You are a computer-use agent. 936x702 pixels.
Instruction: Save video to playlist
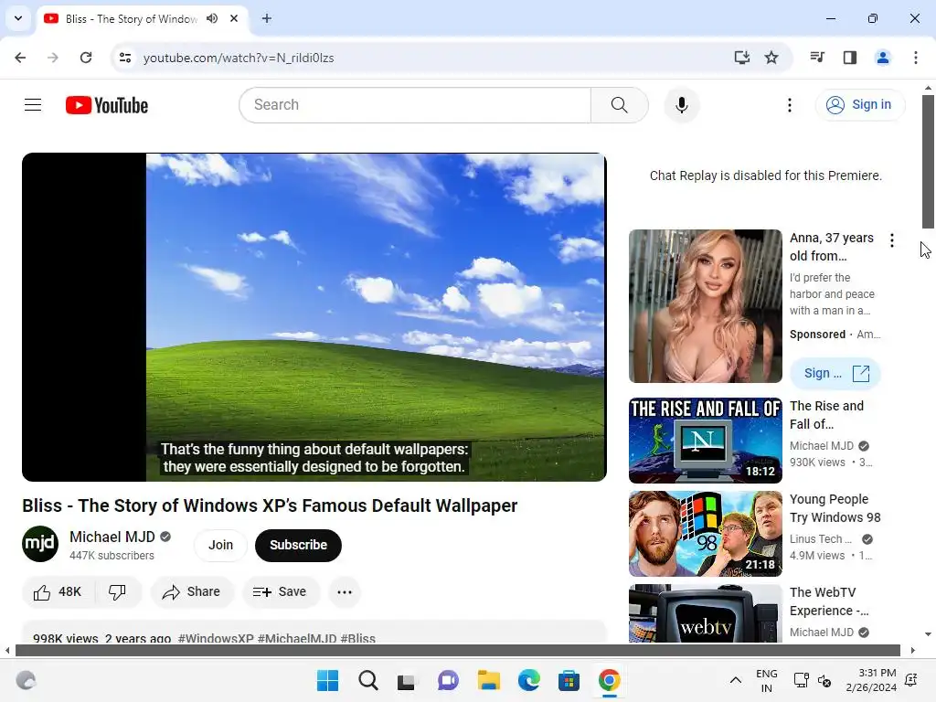[280, 591]
